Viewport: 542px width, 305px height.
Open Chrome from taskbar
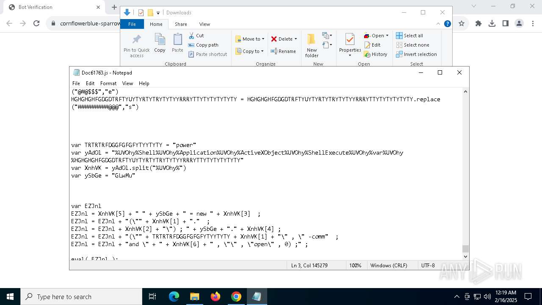236,297
